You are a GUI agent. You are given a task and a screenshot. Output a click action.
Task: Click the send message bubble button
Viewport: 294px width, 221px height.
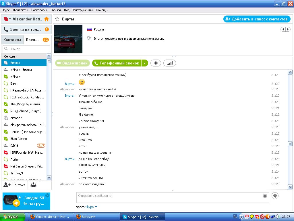[275, 196]
